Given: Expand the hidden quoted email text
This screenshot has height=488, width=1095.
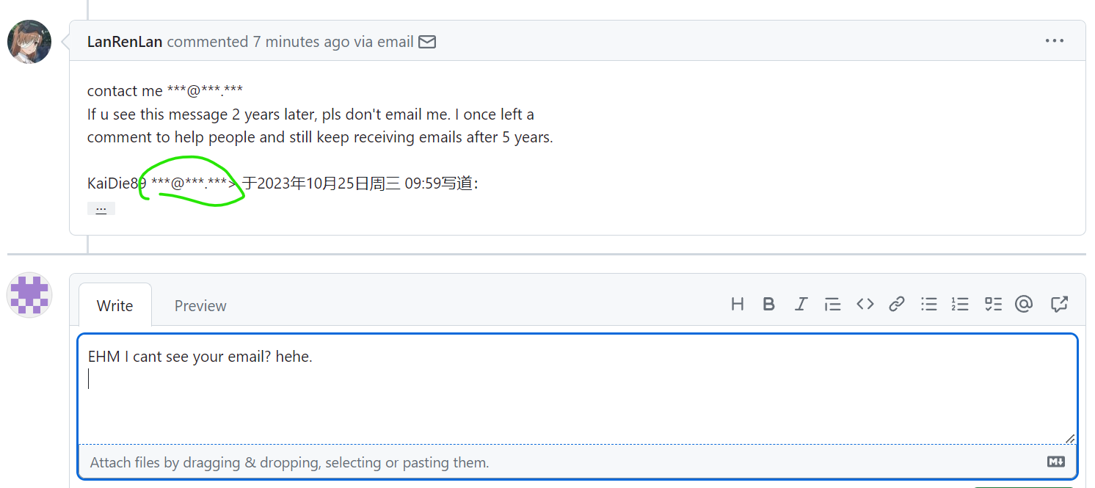Looking at the screenshot, I should click(x=101, y=208).
